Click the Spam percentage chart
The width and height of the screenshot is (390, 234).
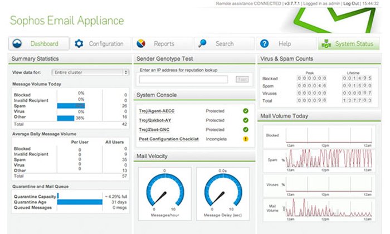point(329,158)
